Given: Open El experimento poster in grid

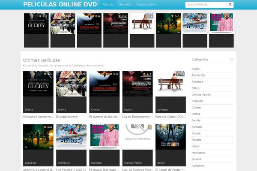Looking at the screenshot, I should tap(71, 92).
